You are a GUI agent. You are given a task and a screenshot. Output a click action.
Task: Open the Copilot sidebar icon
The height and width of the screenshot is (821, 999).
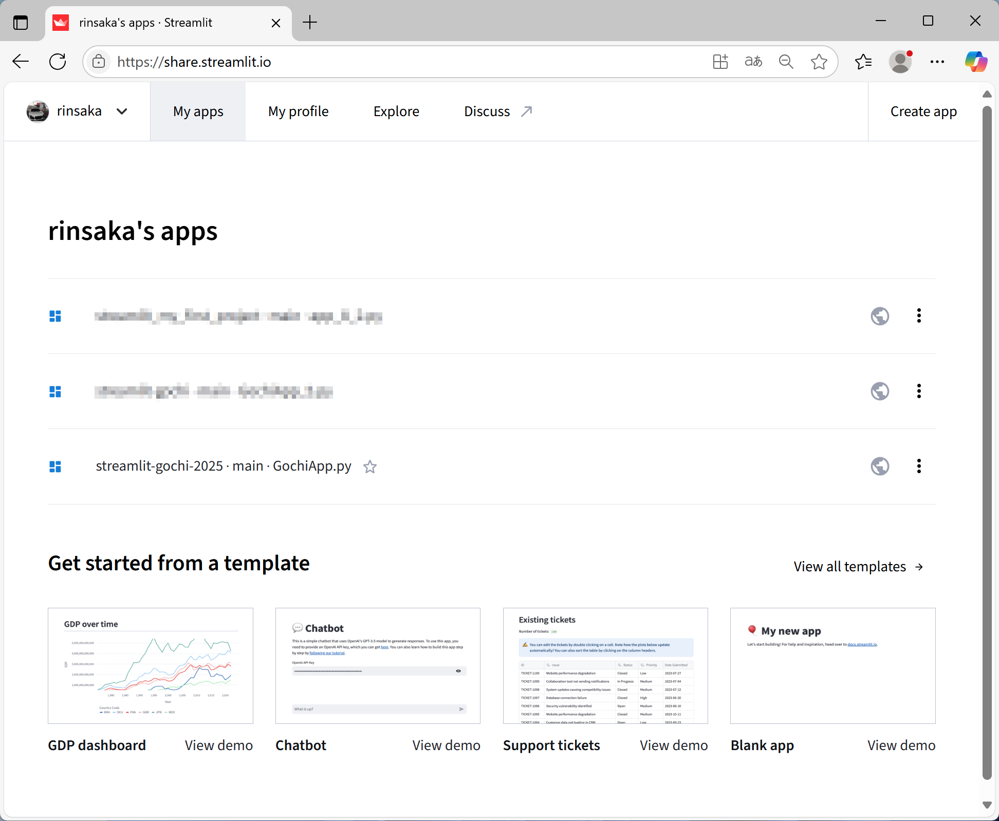pyautogui.click(x=976, y=62)
